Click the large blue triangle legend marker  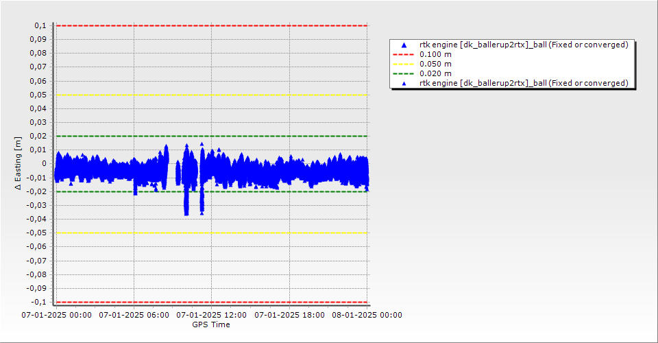pyautogui.click(x=404, y=45)
